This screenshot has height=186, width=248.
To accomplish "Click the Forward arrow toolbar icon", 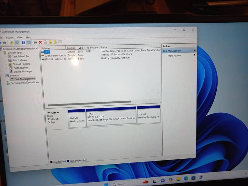I will 5,42.
